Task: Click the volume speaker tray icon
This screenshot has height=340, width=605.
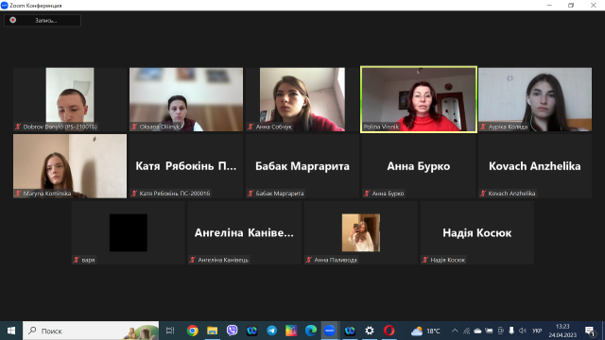Action: tap(523, 331)
